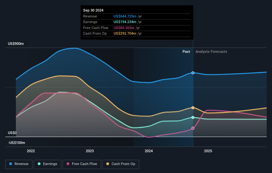Screen dimensions: 272x173
Task: Click the US$900m y-axis label
Action: (x=16, y=44)
